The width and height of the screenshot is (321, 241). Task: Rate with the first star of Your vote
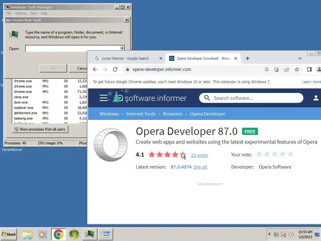(x=259, y=154)
